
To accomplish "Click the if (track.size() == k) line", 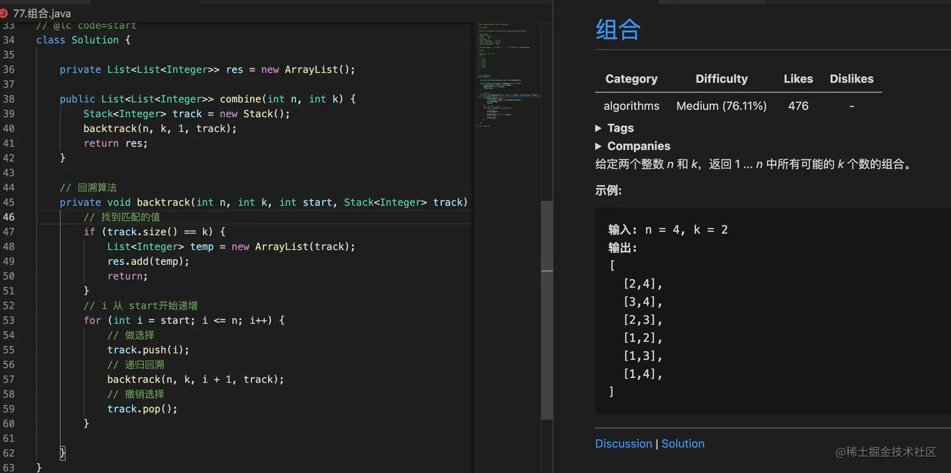I will pyautogui.click(x=154, y=232).
